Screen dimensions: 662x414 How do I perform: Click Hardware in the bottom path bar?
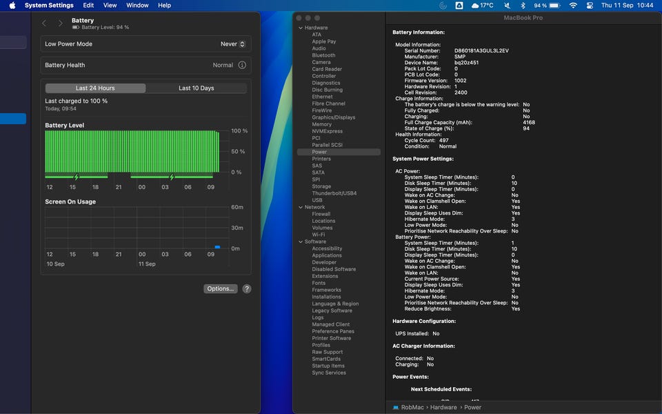(443, 407)
